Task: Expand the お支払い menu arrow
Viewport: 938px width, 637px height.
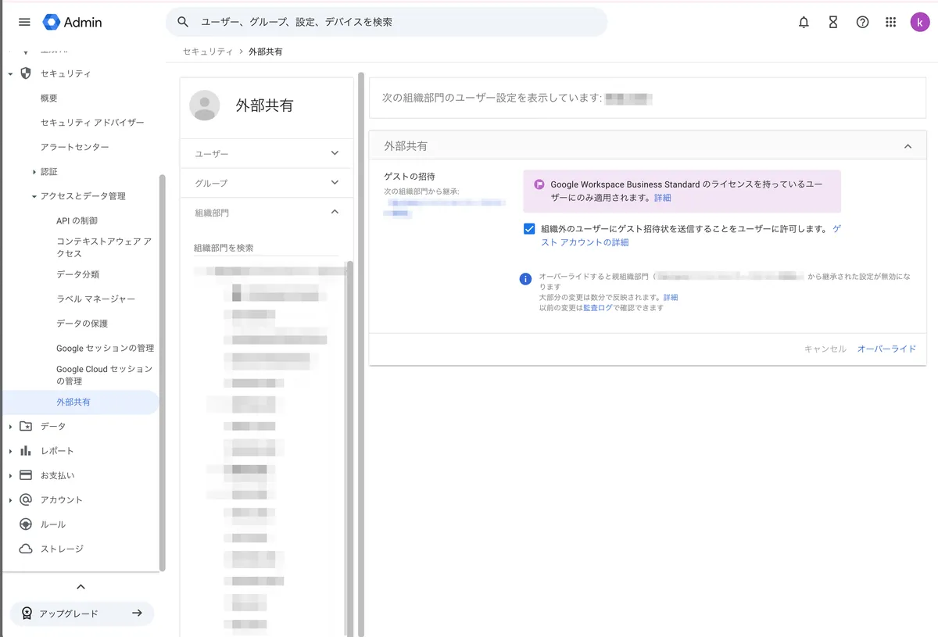Action: [x=10, y=475]
